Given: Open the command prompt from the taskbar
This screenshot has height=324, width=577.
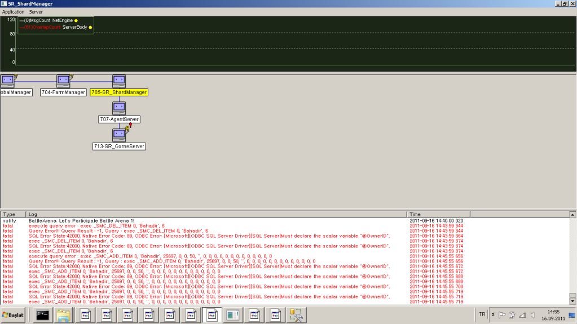Looking at the screenshot, I should pos(42,314).
